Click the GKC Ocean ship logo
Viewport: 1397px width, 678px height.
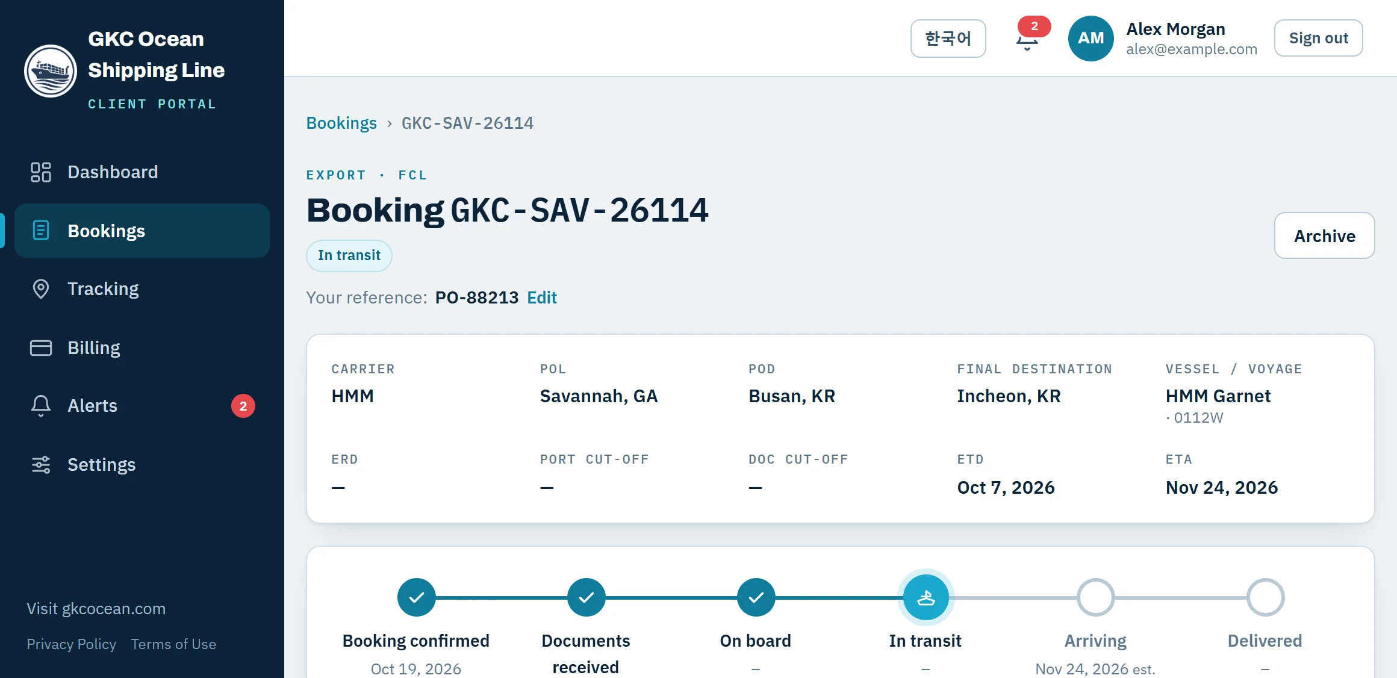point(51,70)
